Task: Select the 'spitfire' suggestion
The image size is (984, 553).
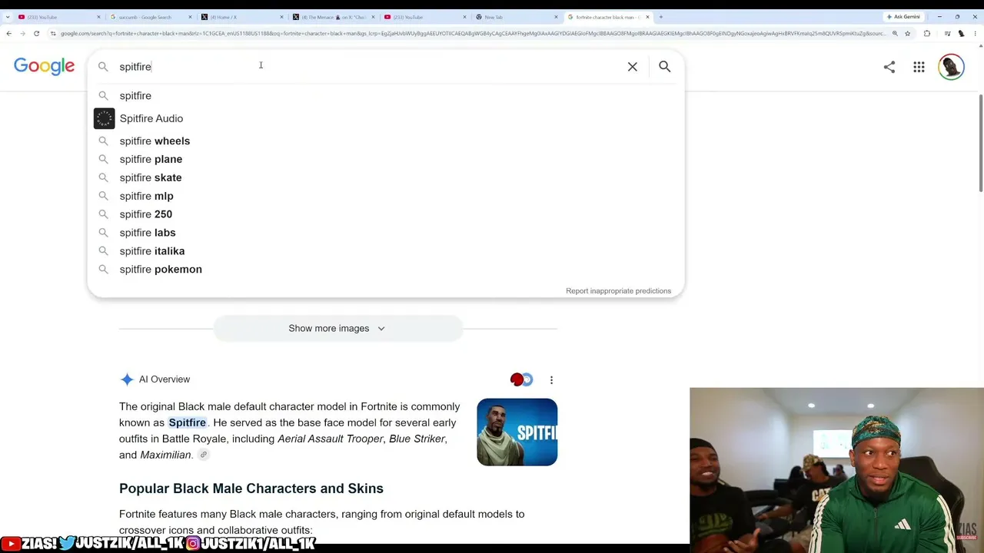Action: coord(385,96)
